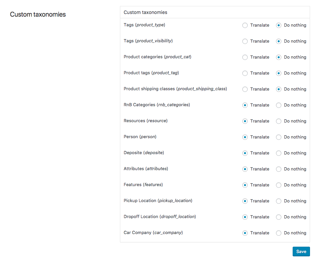The width and height of the screenshot is (336, 261).
Task: Choose Do nothing for Attributes
Action: 279,169
